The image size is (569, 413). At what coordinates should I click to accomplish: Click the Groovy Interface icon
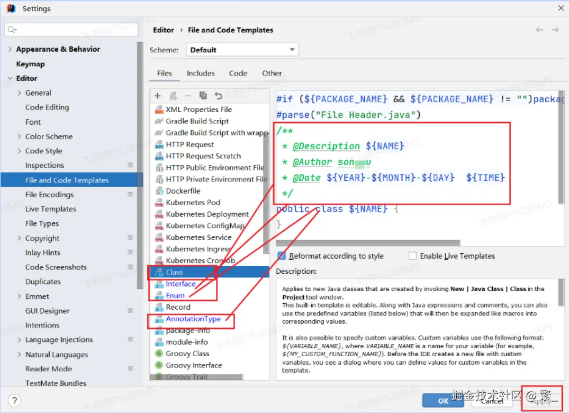[x=159, y=366]
